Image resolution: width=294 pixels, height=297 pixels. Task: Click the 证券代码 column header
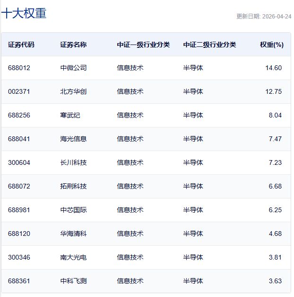click(x=21, y=45)
